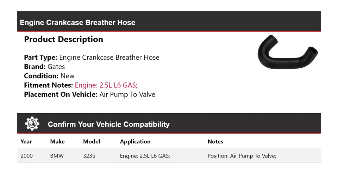Open the black hose product image
Image resolution: width=338 pixels, height=174 pixels.
[287, 54]
